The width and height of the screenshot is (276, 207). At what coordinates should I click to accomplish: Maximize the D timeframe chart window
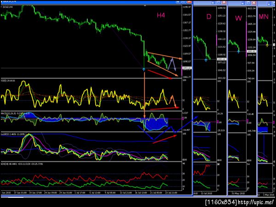tap(218, 2)
